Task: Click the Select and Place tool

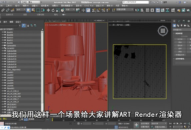Action: [63, 10]
